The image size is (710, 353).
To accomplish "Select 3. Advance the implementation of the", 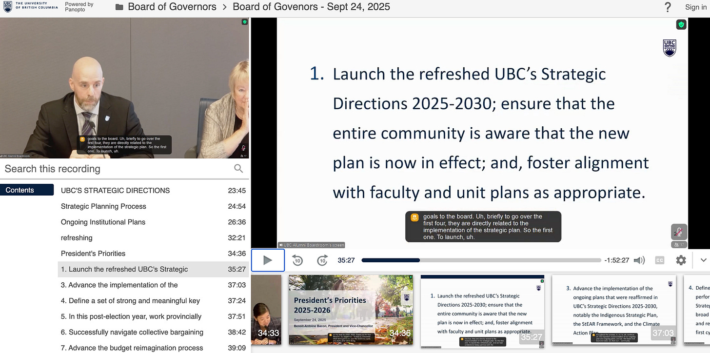I will [x=153, y=285].
